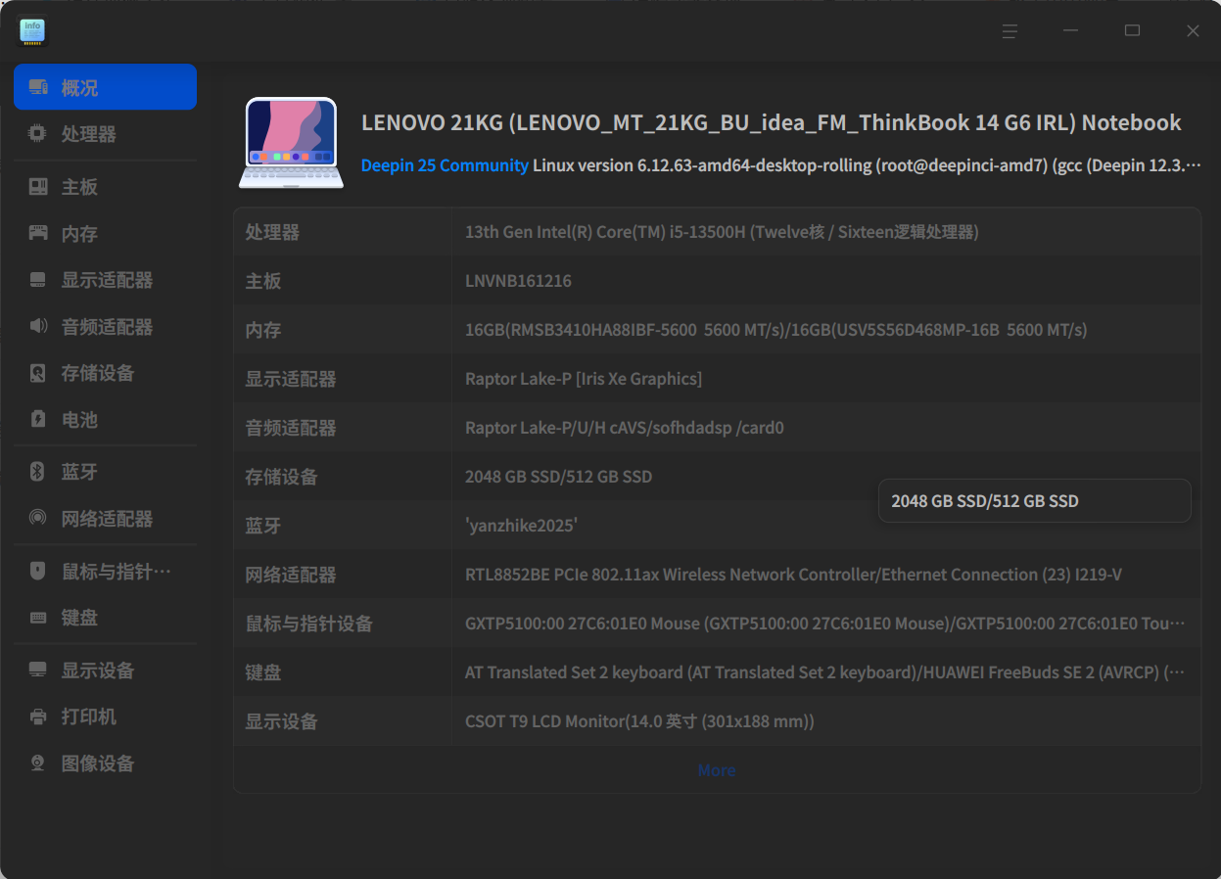Show the 电池 battery section
1221x879 pixels.
(x=105, y=420)
